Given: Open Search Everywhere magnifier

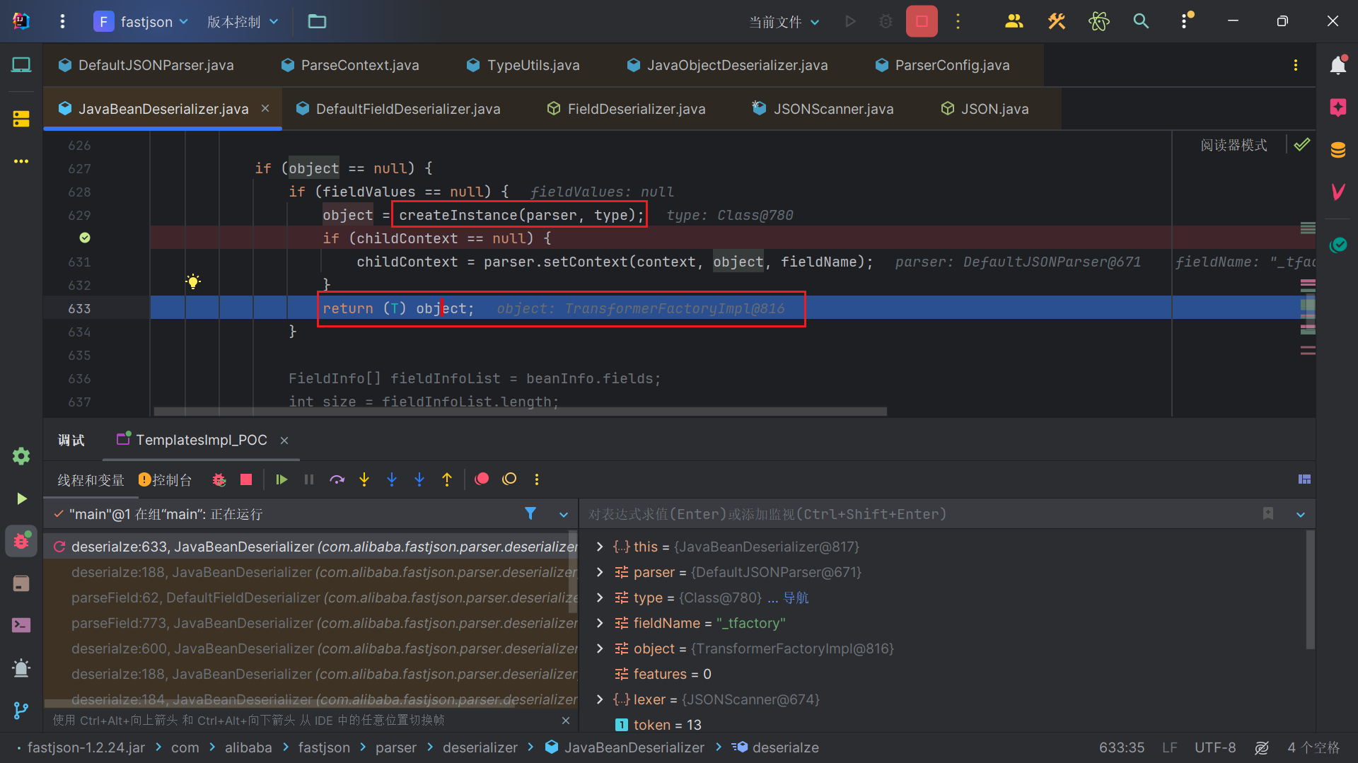Looking at the screenshot, I should [x=1141, y=21].
